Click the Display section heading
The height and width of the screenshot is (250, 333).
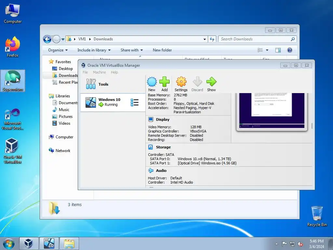[163, 119]
